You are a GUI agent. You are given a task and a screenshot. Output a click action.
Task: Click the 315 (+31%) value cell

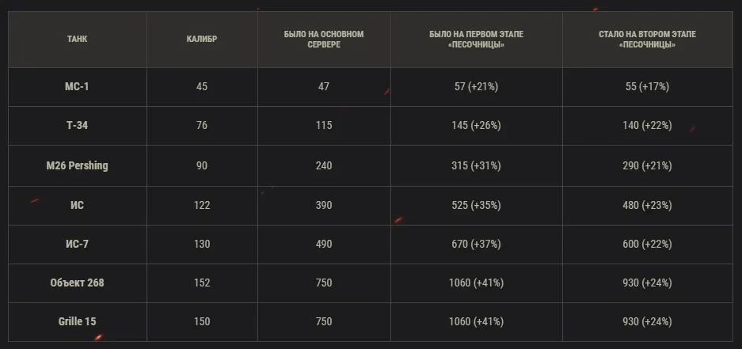[x=476, y=165]
